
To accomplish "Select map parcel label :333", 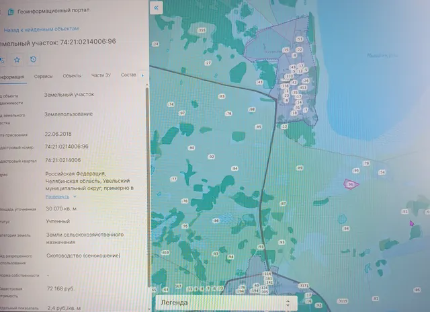I will (x=290, y=76).
